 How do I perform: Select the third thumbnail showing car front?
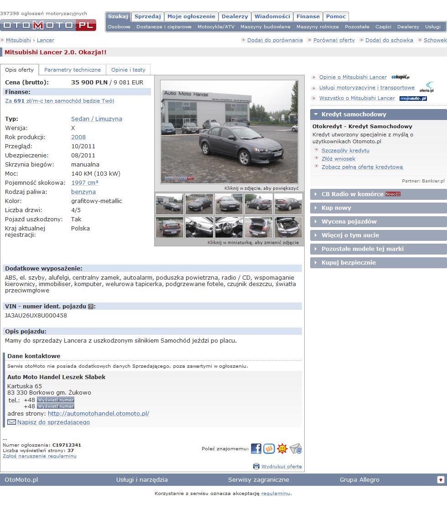click(229, 204)
